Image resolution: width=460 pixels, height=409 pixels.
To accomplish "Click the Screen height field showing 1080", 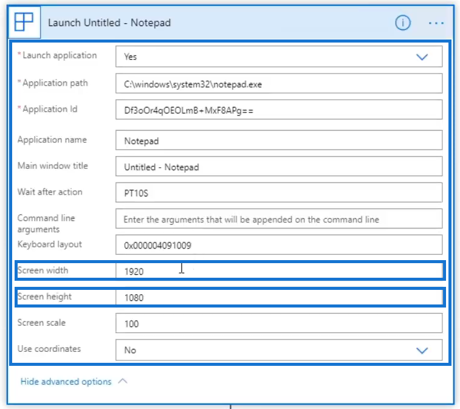I will click(x=279, y=297).
